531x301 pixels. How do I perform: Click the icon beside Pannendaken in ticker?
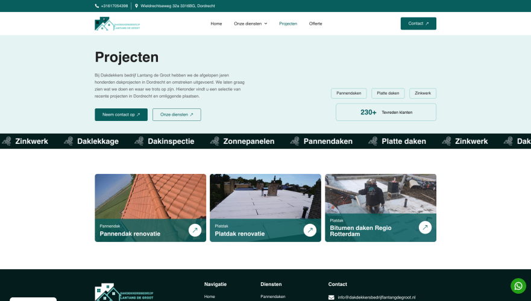point(295,141)
